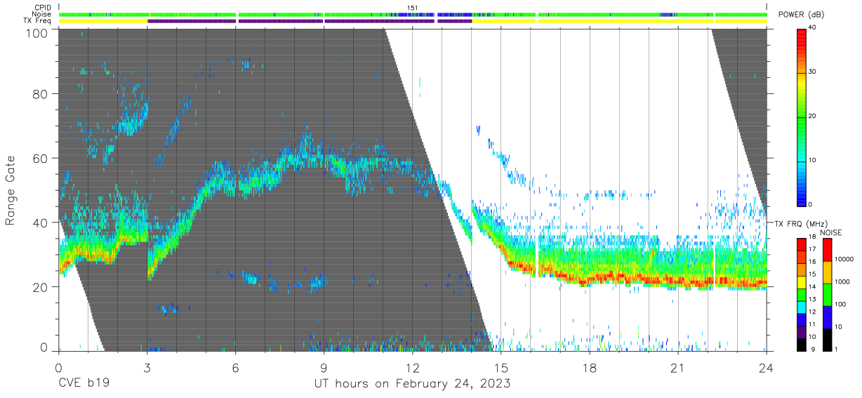Click the TX FRQ frequency colorbar
The height and width of the screenshot is (398, 862).
[801, 294]
